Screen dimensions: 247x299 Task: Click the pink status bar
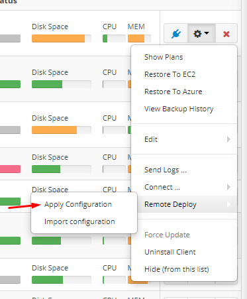(x=10, y=169)
